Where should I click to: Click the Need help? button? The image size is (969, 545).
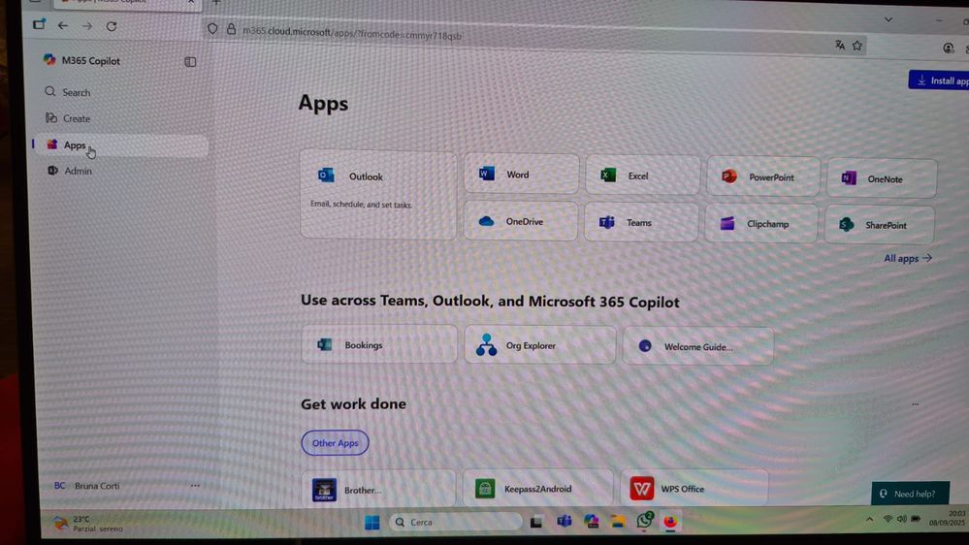point(910,493)
